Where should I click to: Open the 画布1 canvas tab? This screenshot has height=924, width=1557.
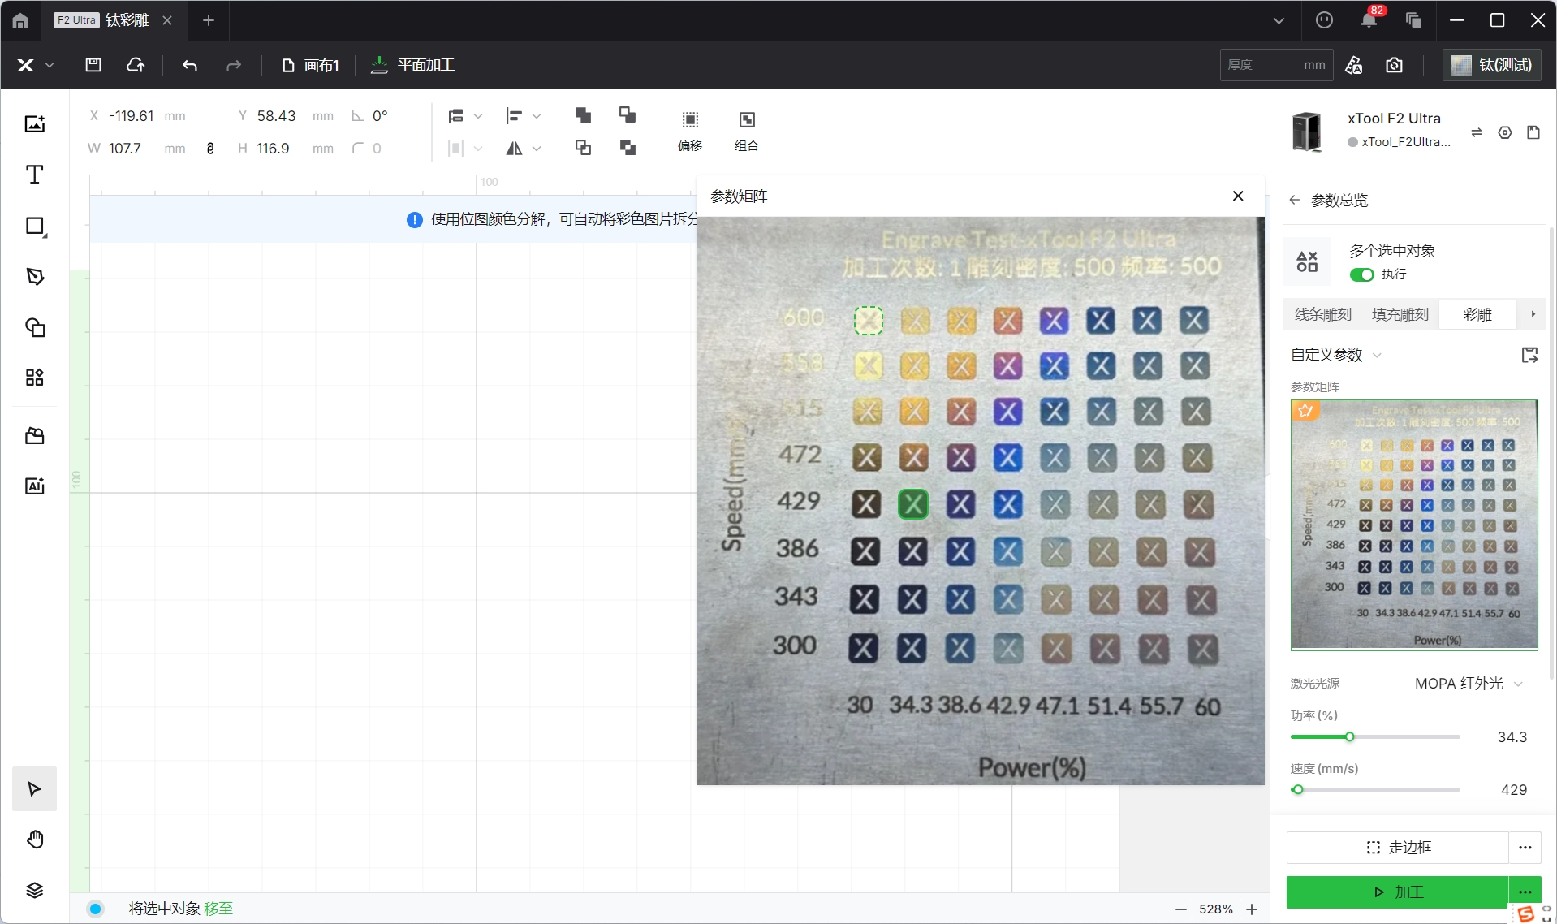click(310, 65)
